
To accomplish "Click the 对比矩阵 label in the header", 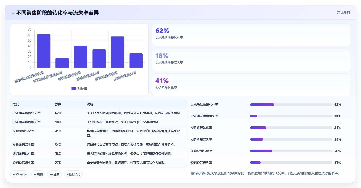I will coord(343,12).
